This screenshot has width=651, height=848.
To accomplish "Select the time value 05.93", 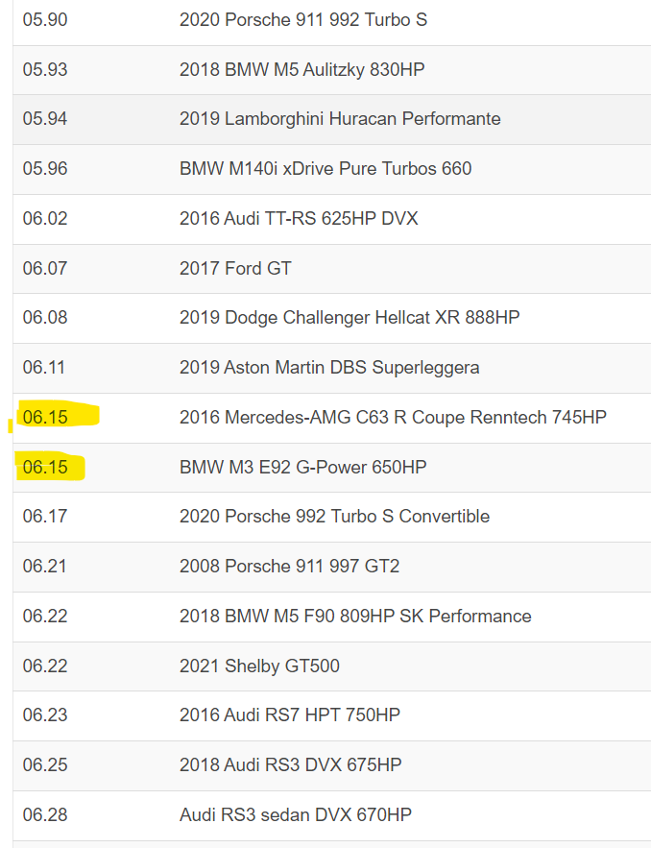I will click(45, 70).
